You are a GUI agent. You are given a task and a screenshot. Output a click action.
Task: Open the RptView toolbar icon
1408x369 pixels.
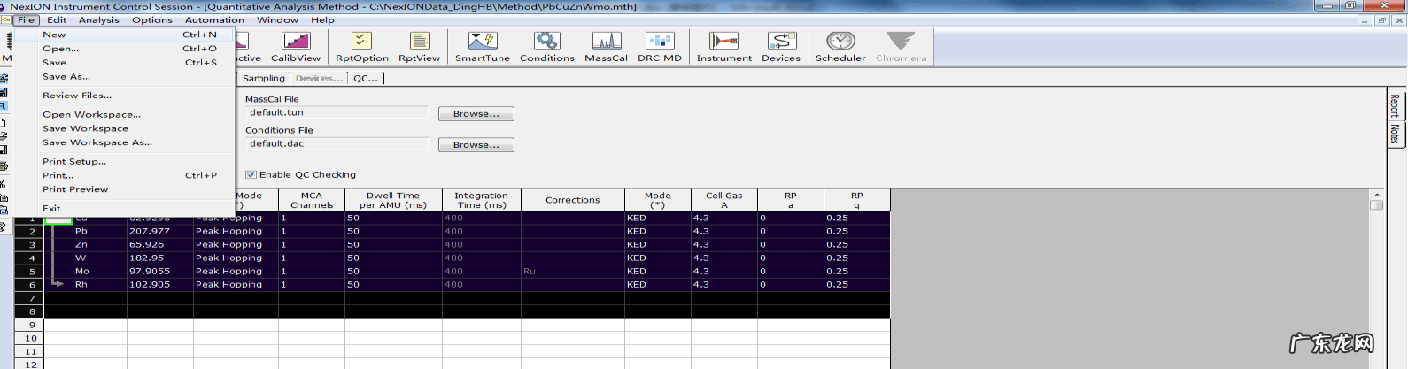(419, 46)
